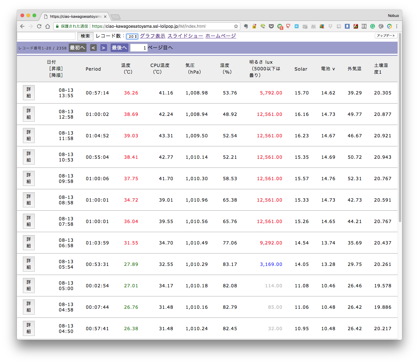The width and height of the screenshot is (419, 364).
Task: Go back with the browser back arrow
Action: click(x=22, y=26)
